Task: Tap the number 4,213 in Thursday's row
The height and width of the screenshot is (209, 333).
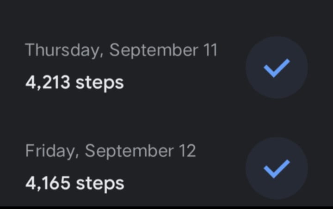Action: point(48,83)
